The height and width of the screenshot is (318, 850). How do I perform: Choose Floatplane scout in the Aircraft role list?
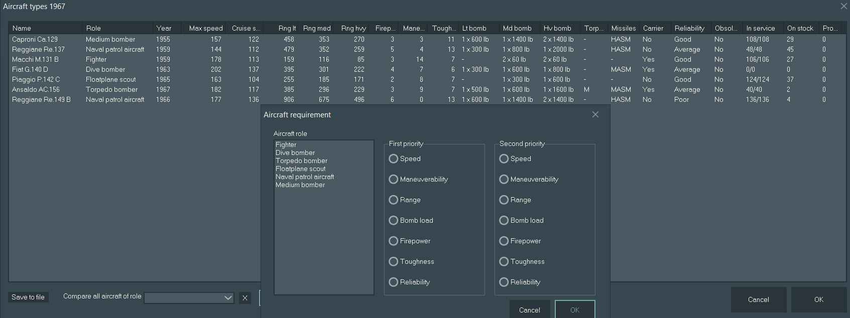[324, 169]
